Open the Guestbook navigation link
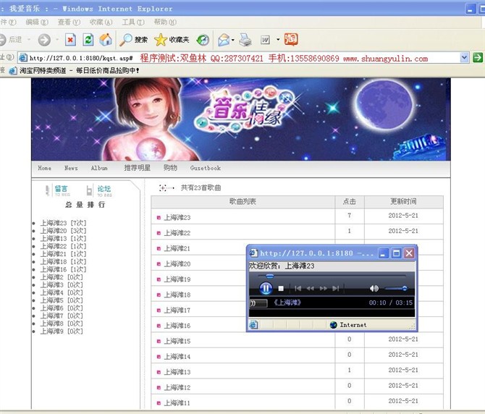 pos(205,168)
